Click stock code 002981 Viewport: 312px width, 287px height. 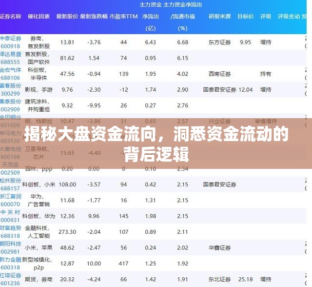10,252
